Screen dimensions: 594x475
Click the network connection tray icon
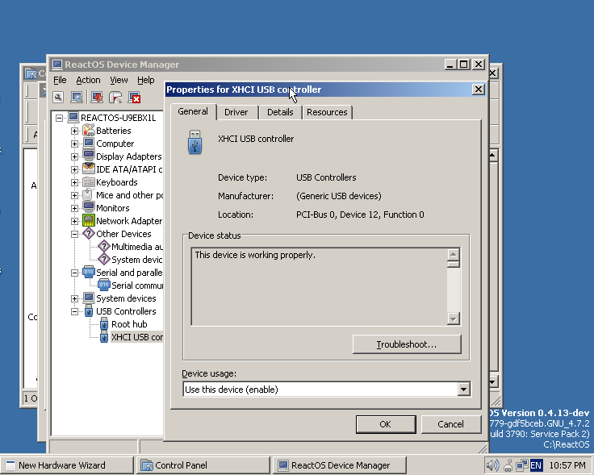click(522, 465)
